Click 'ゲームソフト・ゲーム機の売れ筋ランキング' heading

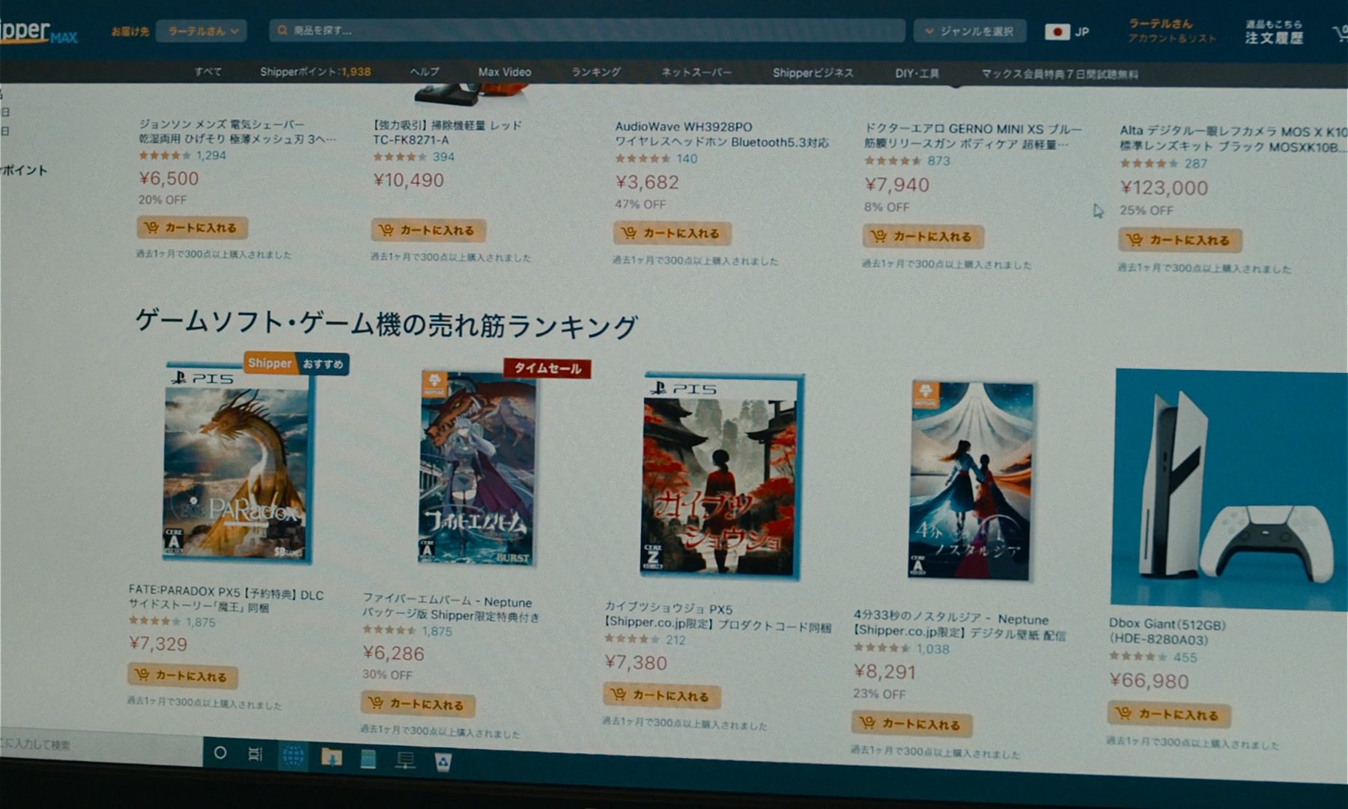(x=386, y=324)
